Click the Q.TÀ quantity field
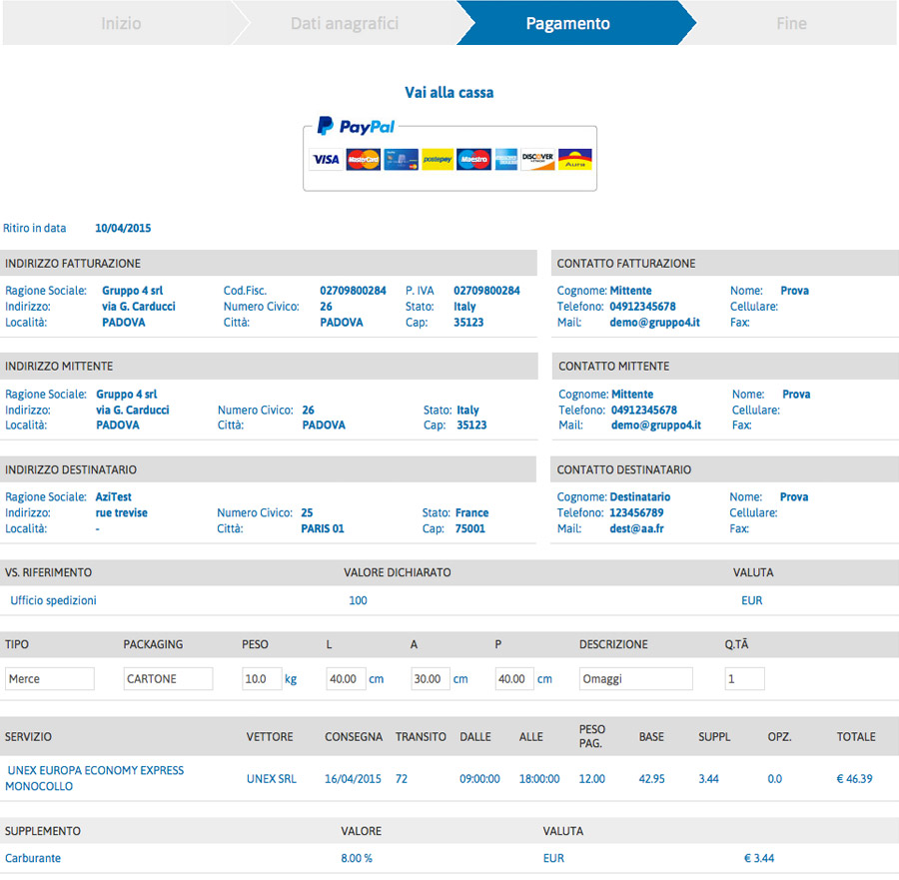Image resolution: width=899 pixels, height=880 pixels. [x=744, y=679]
